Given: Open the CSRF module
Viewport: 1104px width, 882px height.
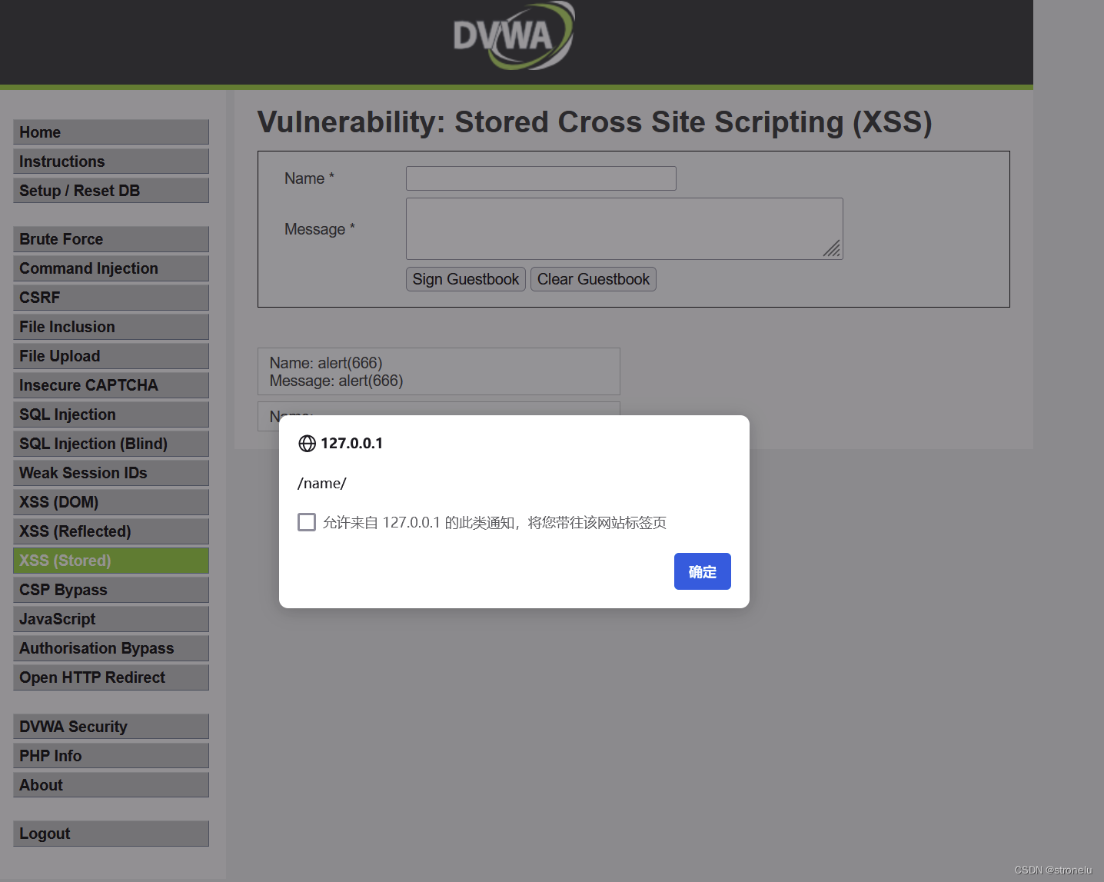Looking at the screenshot, I should (111, 298).
